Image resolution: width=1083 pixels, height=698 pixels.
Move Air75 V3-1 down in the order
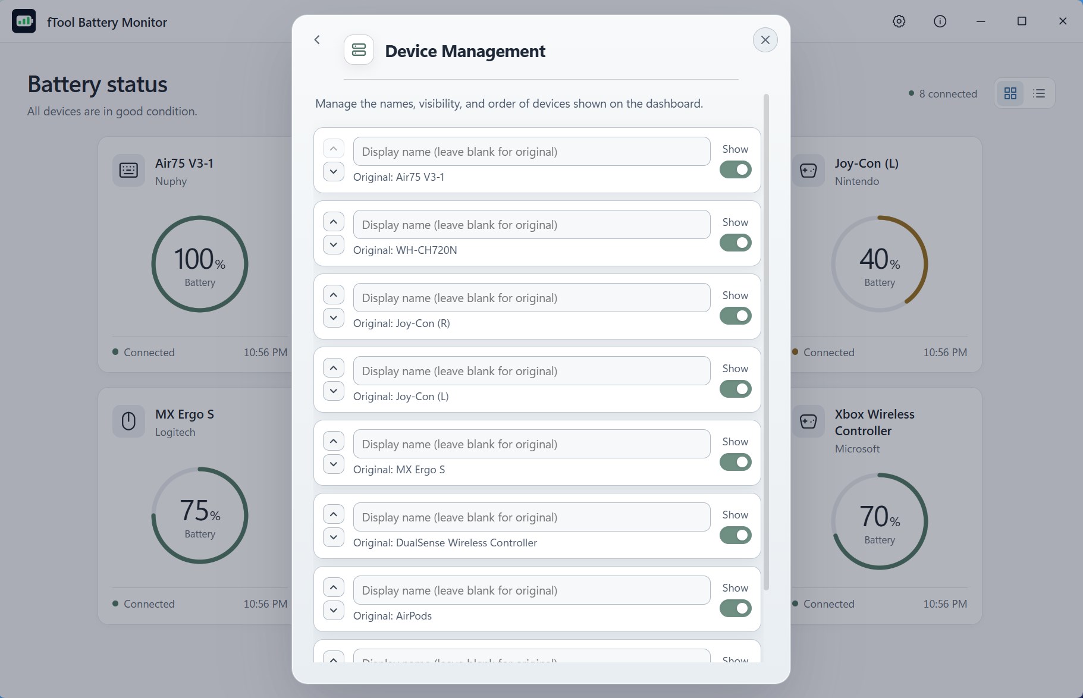[334, 172]
